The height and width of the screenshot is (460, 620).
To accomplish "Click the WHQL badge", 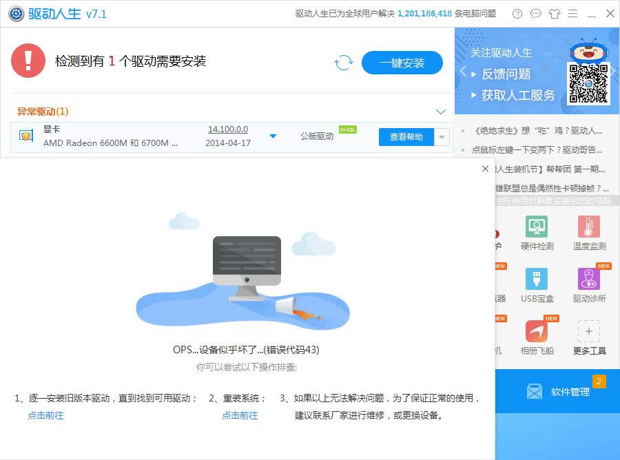I will coord(348,129).
